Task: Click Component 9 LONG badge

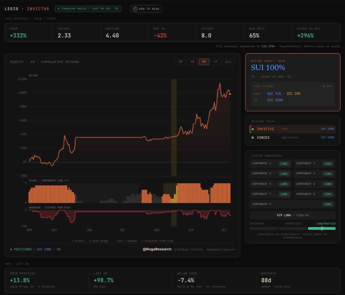Action: pos(328,204)
